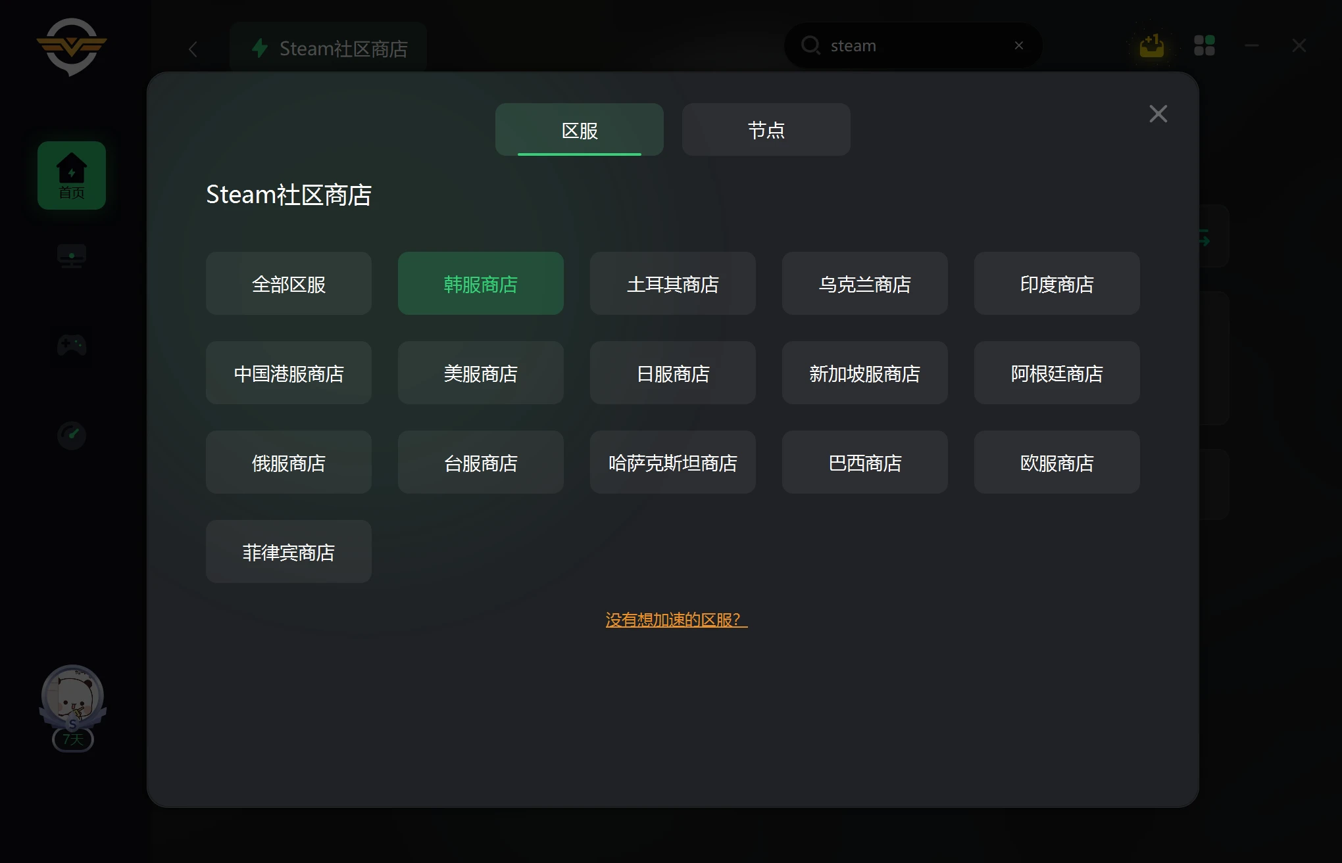
Task: Click the user avatar with 7天 badge
Action: [x=72, y=708]
